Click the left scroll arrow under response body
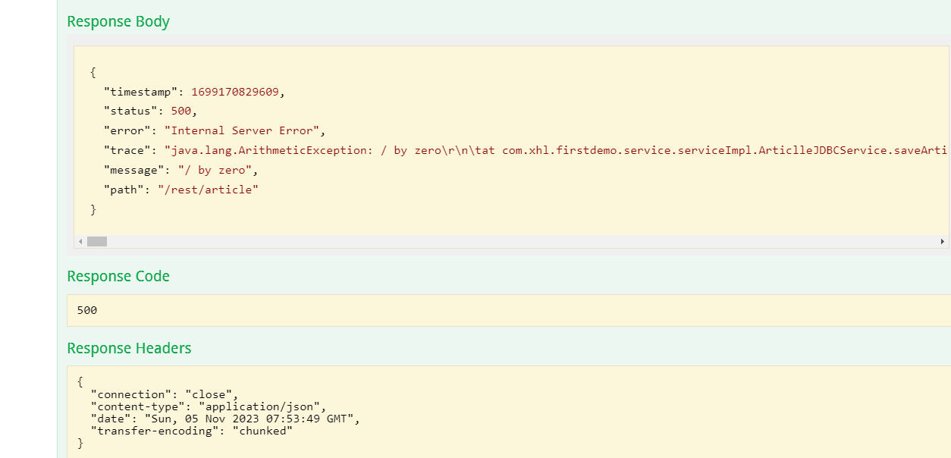The image size is (951, 458). tap(81, 241)
